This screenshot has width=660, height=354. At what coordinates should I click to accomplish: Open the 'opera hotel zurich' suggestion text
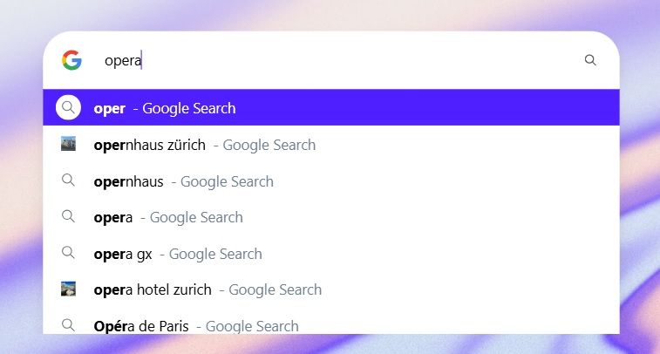click(153, 290)
